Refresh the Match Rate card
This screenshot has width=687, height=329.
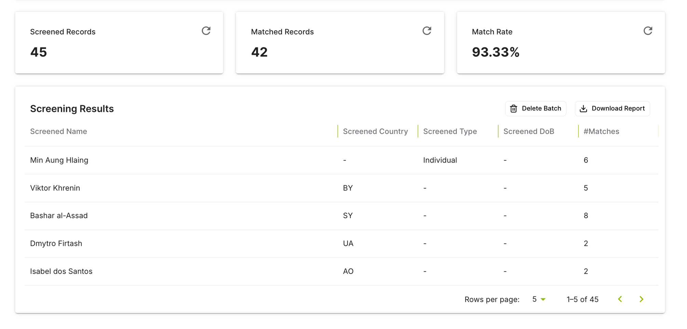(647, 31)
